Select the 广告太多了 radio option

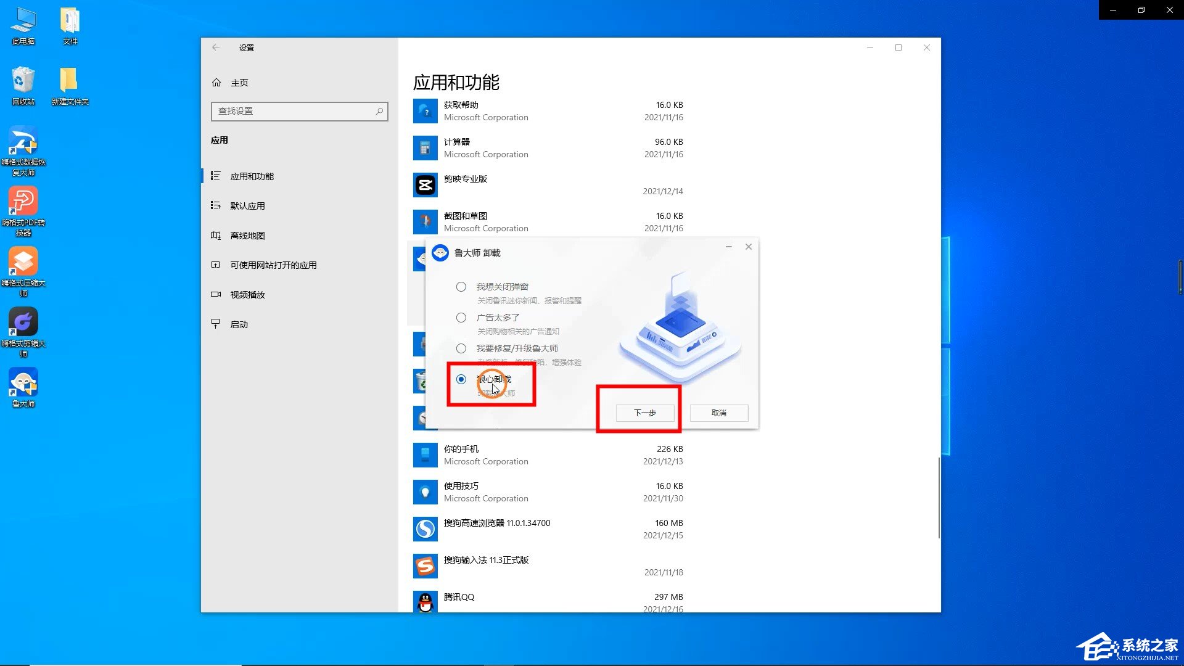[x=461, y=318]
